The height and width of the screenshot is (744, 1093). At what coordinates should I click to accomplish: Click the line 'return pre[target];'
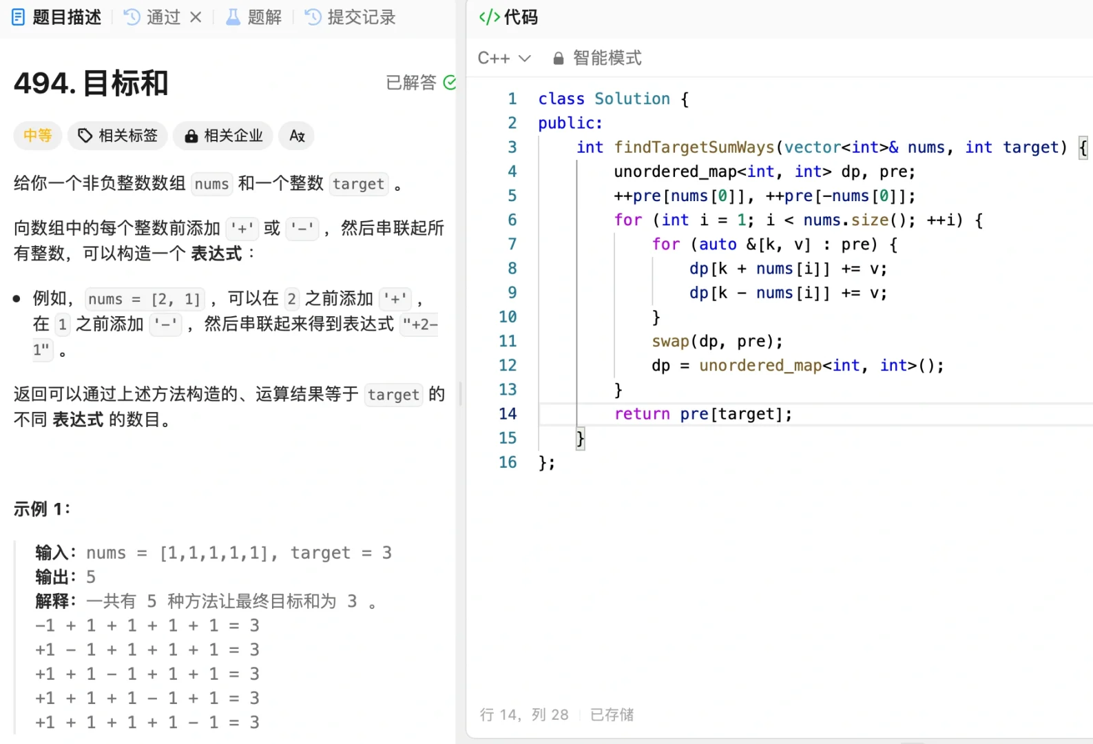coord(703,414)
